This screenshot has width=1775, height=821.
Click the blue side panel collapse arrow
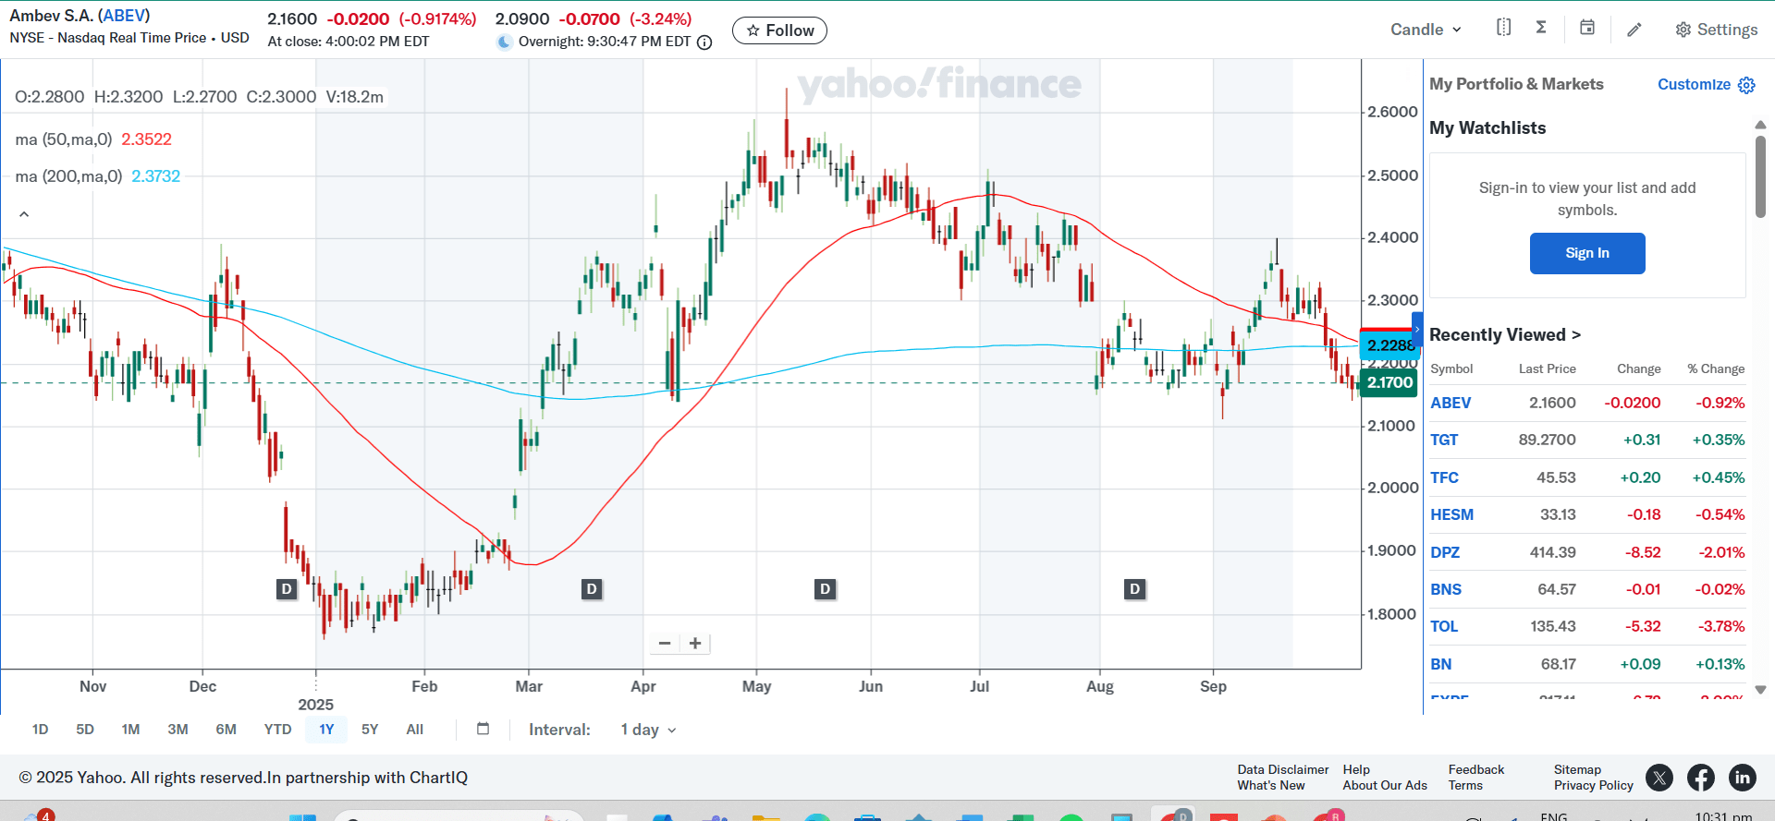pos(1417,330)
